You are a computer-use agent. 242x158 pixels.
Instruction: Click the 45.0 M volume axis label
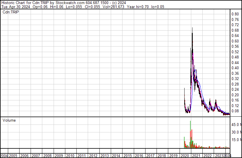click(x=236, y=125)
